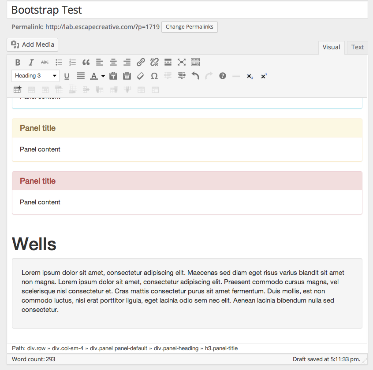This screenshot has width=373, height=370.
Task: Click the Bootstrap Test title field
Action: point(187,10)
